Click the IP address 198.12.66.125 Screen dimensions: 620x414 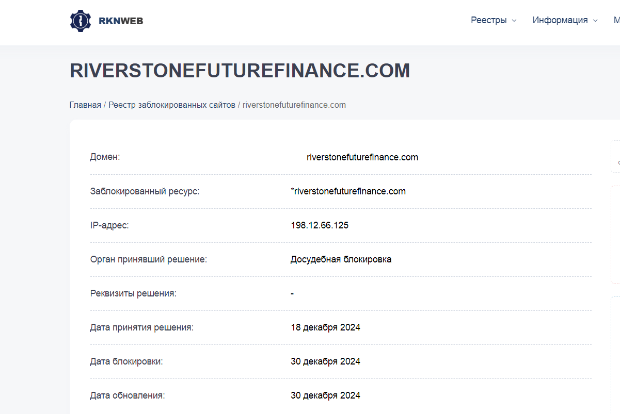point(320,225)
